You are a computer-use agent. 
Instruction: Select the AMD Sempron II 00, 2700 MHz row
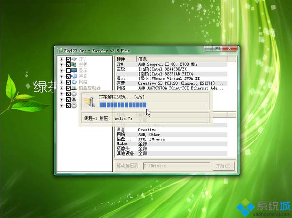(171, 64)
